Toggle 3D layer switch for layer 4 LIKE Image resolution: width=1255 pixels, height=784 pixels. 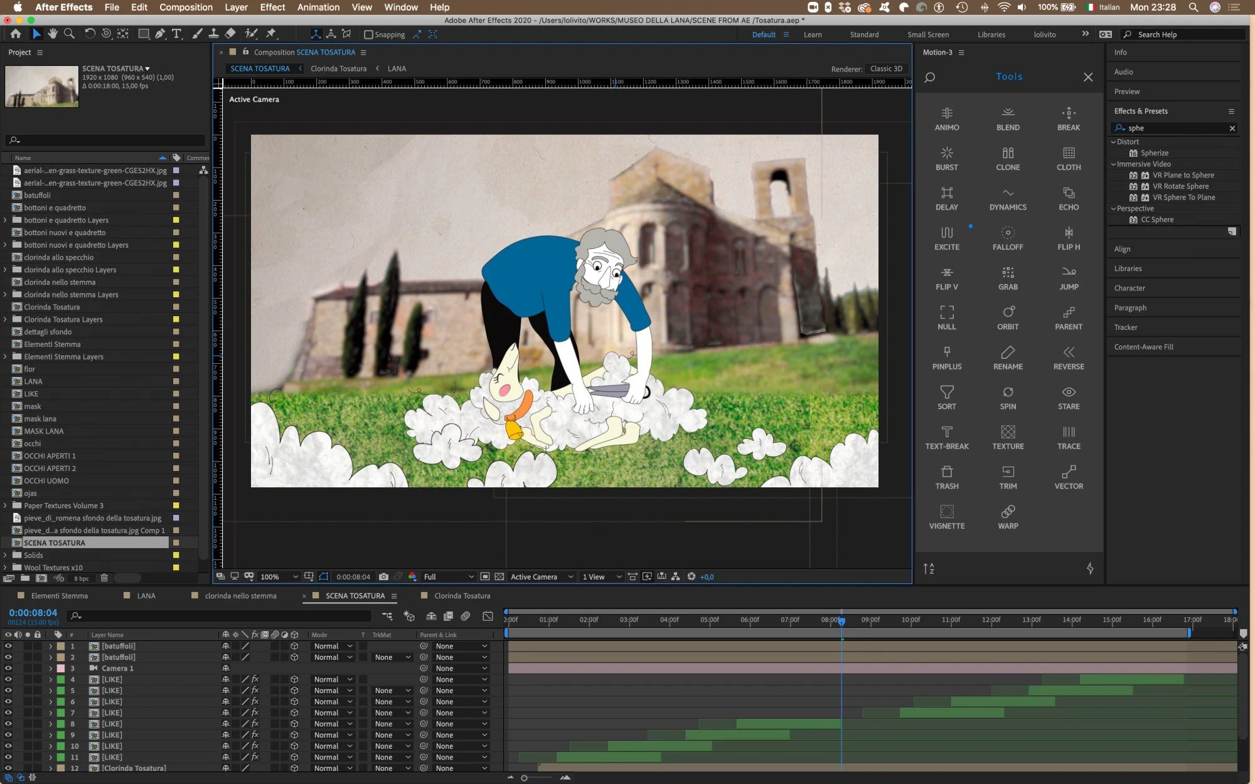(x=294, y=679)
